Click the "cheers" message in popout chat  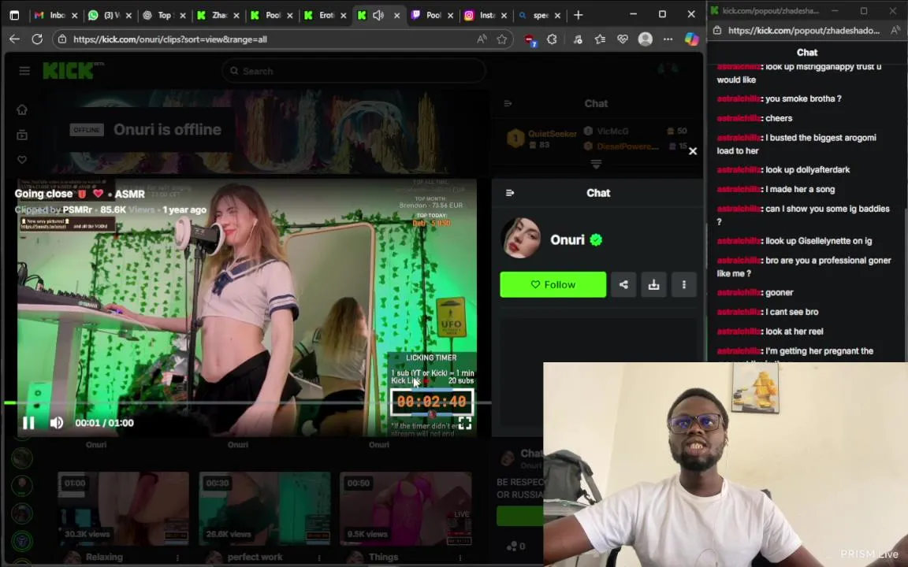(778, 118)
